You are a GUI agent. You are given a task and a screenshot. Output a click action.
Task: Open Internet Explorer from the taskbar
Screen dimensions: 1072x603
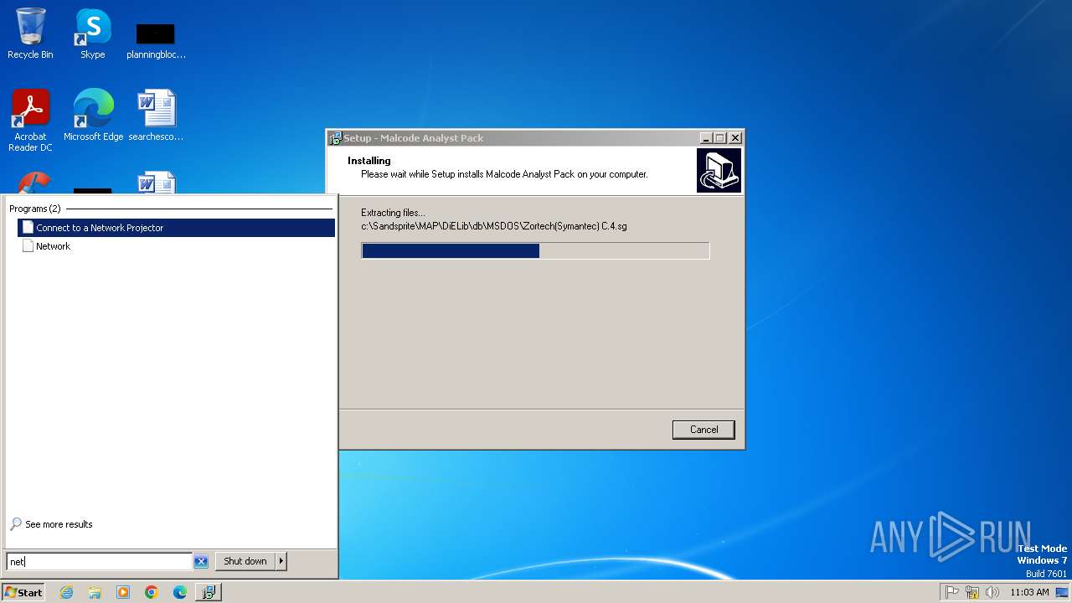click(x=66, y=592)
